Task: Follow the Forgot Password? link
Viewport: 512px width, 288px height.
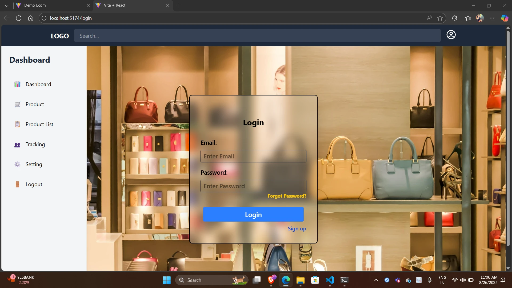Action: tap(287, 196)
